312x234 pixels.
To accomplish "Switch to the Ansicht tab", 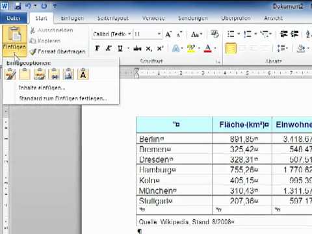I will (274, 18).
